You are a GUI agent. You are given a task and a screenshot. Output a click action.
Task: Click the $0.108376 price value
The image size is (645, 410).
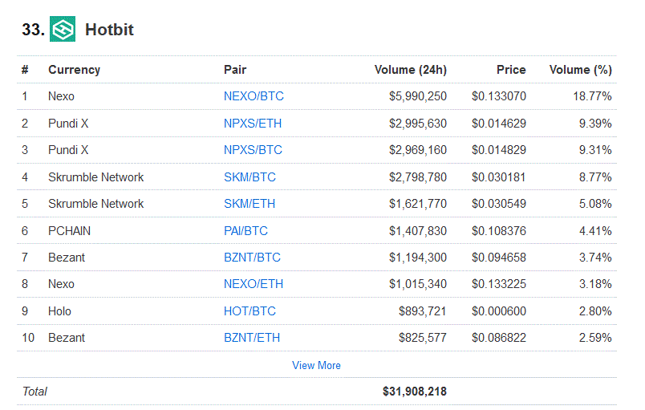499,231
